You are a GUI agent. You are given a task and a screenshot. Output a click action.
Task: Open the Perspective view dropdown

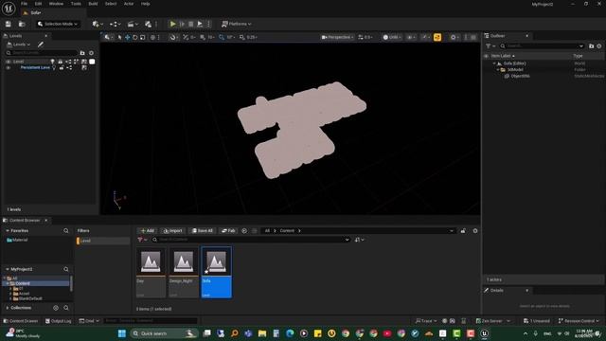tap(337, 38)
